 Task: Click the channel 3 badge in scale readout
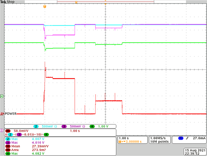tap(64, 126)
